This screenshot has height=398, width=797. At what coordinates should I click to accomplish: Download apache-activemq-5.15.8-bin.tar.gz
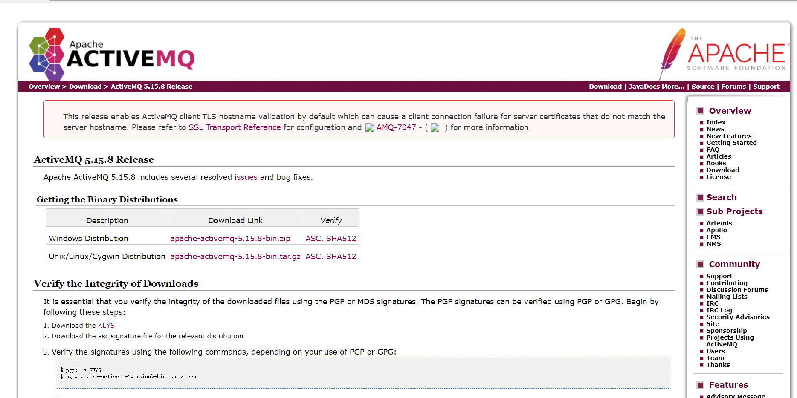[235, 257]
